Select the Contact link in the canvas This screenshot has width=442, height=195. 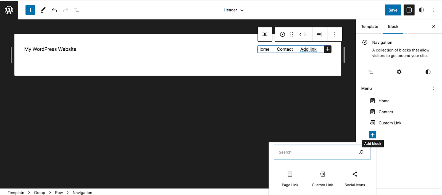click(x=285, y=49)
